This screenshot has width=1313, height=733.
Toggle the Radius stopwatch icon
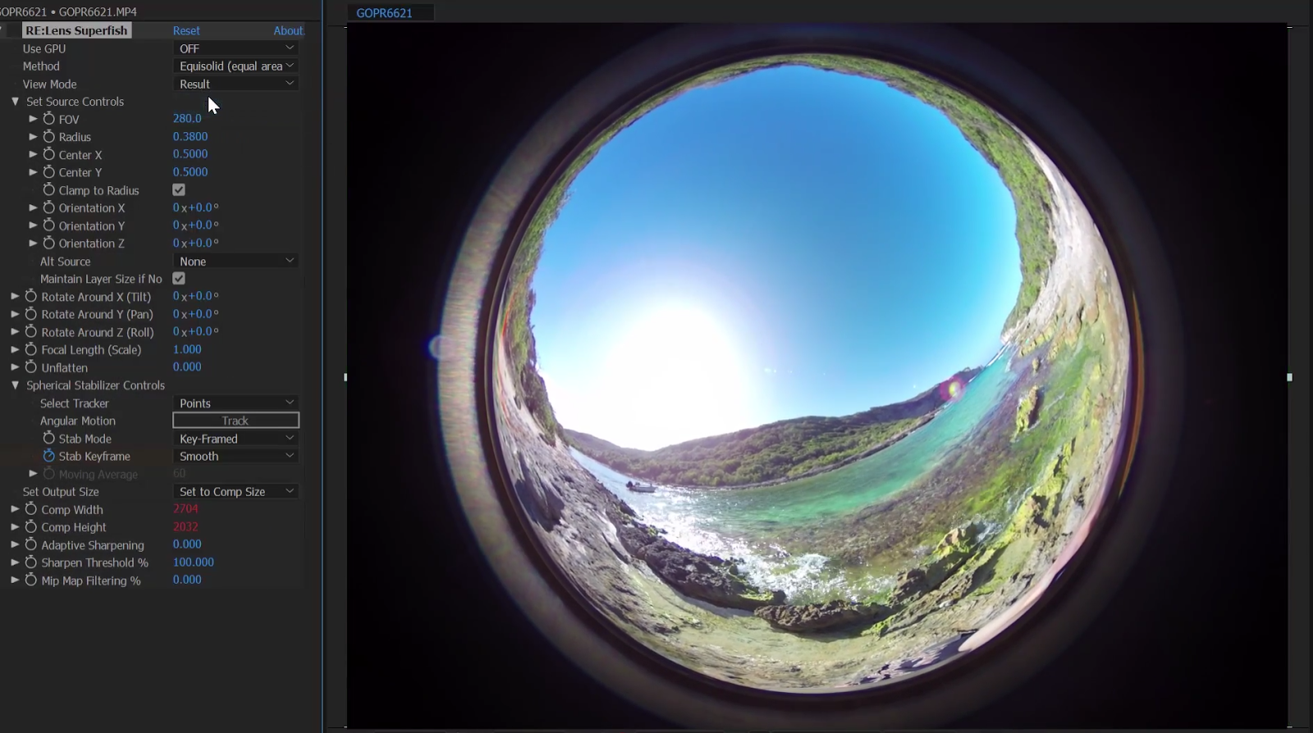49,136
